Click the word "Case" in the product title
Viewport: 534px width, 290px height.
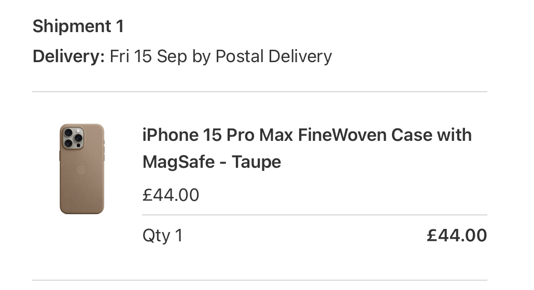click(411, 135)
